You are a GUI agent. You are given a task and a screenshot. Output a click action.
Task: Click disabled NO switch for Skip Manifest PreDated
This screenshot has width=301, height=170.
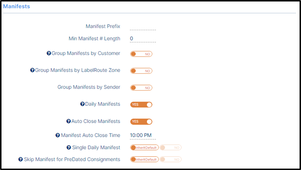point(171,160)
